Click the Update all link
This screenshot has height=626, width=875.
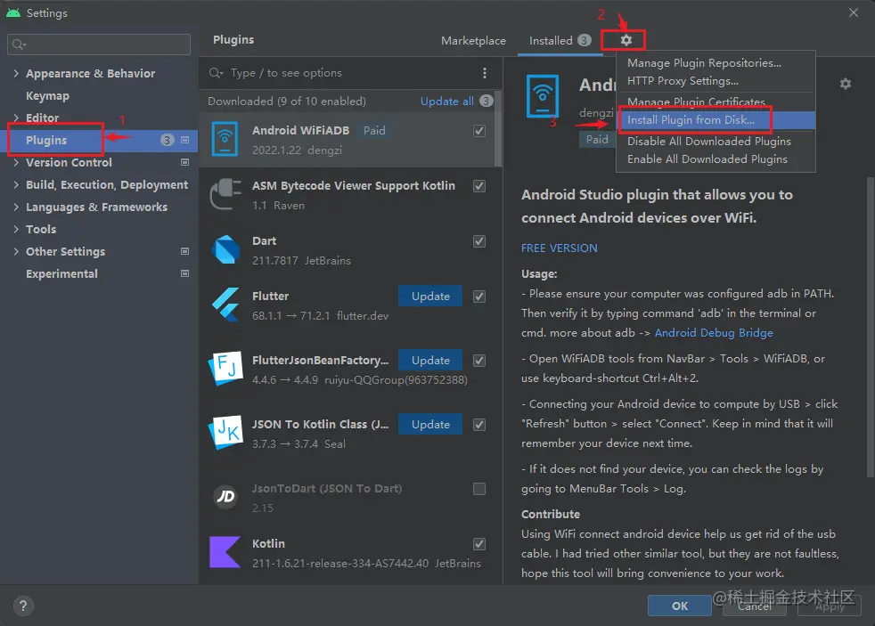447,101
